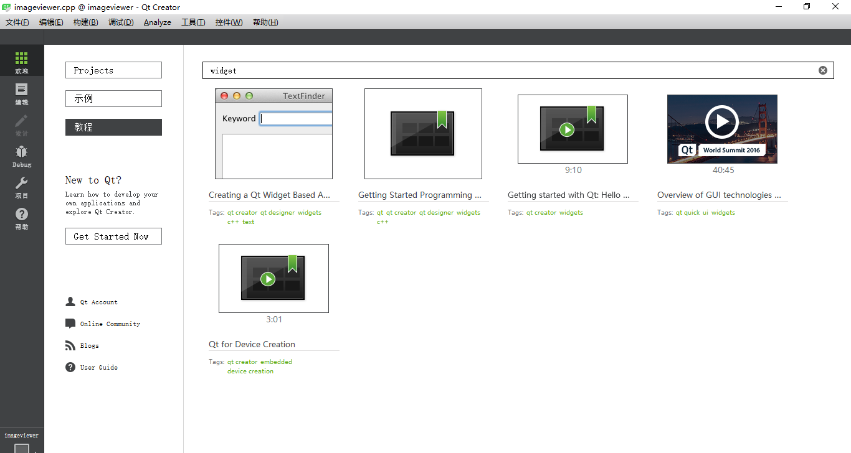
Task: Click the 9:10 video duration label
Action: coord(573,170)
